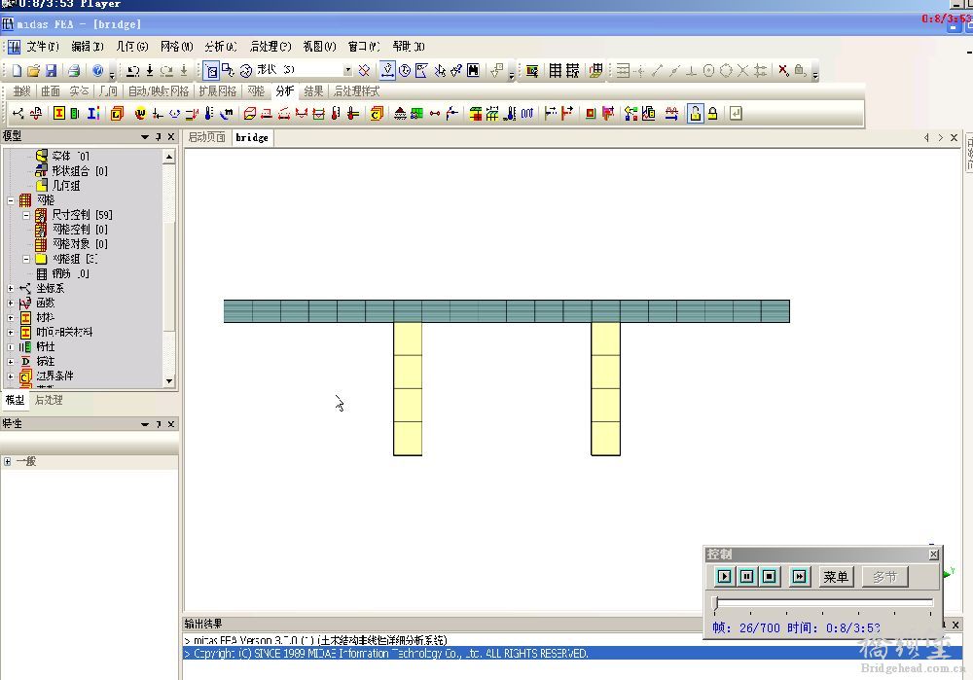973x680 pixels.
Task: Click the Print icon
Action: click(74, 71)
